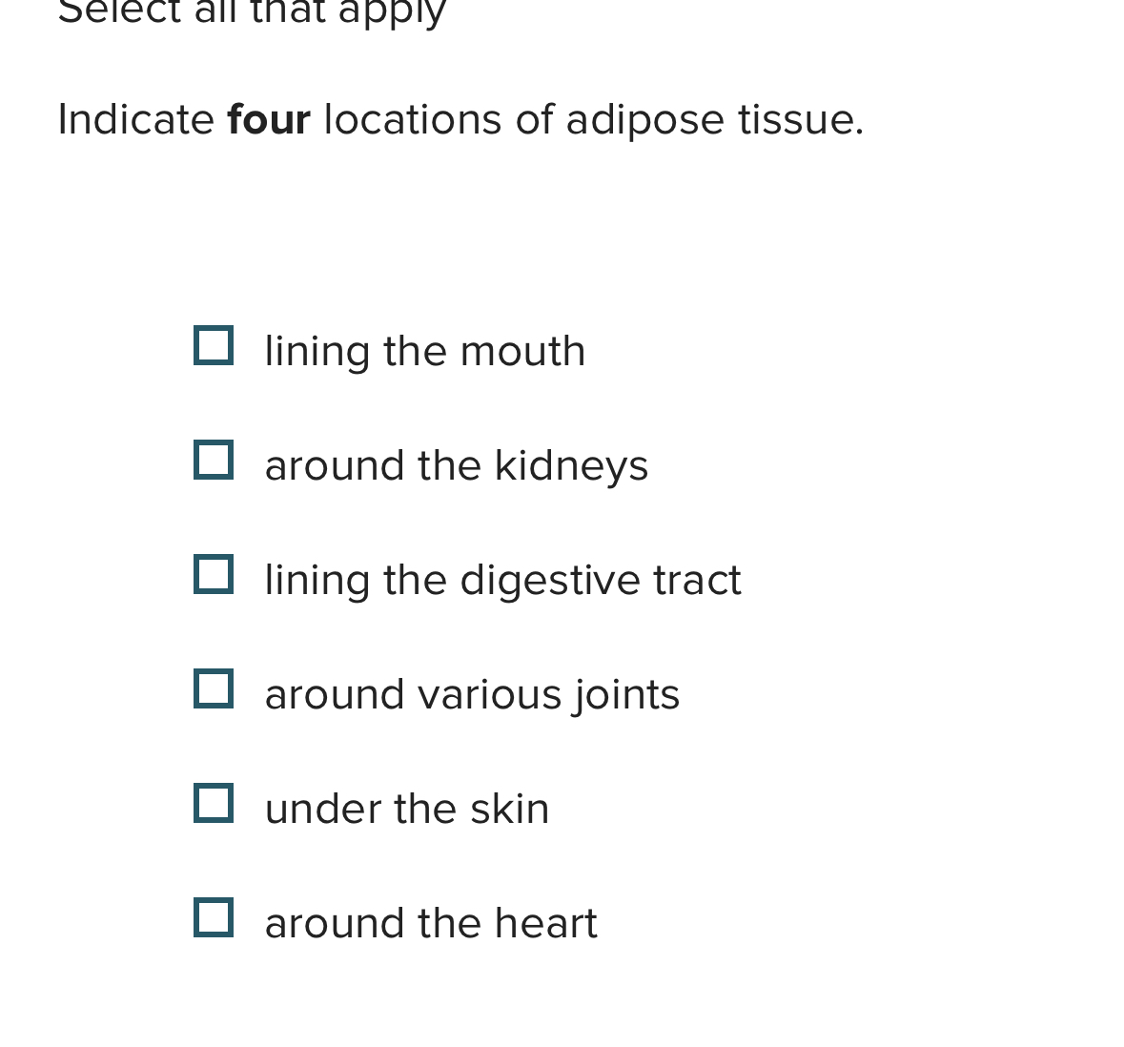Click the 'around the heart' label text
The width and height of the screenshot is (1124, 1047).
(432, 923)
